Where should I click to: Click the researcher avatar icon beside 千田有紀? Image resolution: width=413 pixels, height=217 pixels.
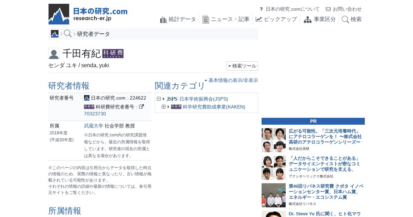tap(54, 53)
